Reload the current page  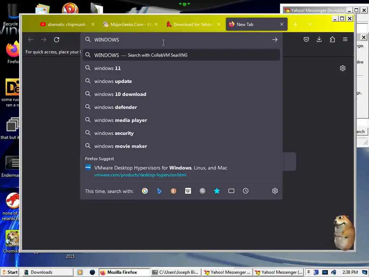tap(57, 40)
